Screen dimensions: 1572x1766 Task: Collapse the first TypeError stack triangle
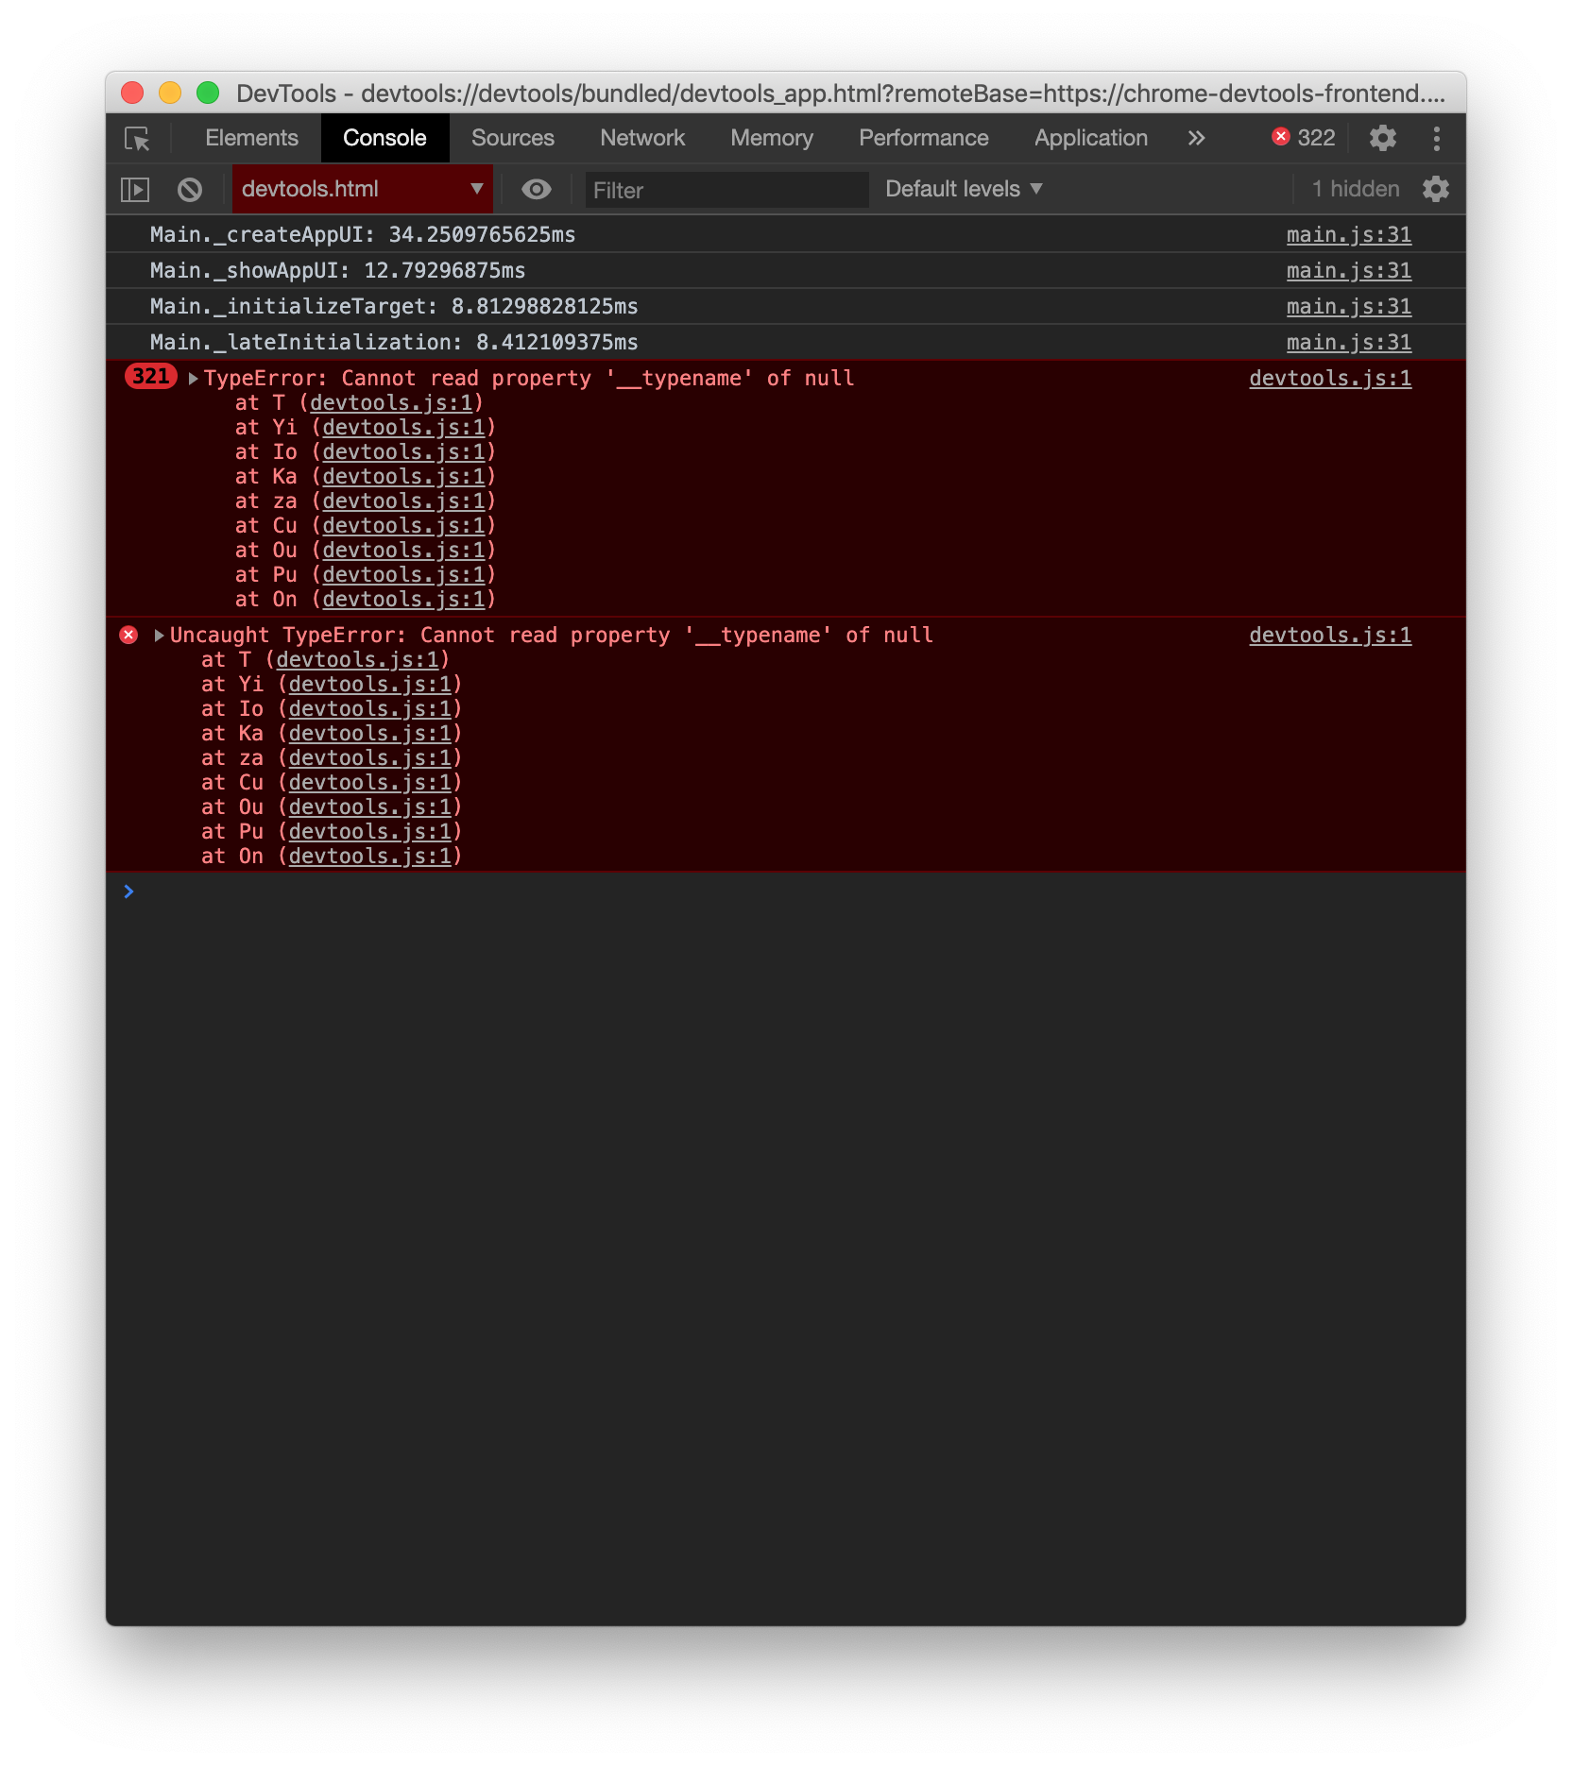pyautogui.click(x=193, y=379)
